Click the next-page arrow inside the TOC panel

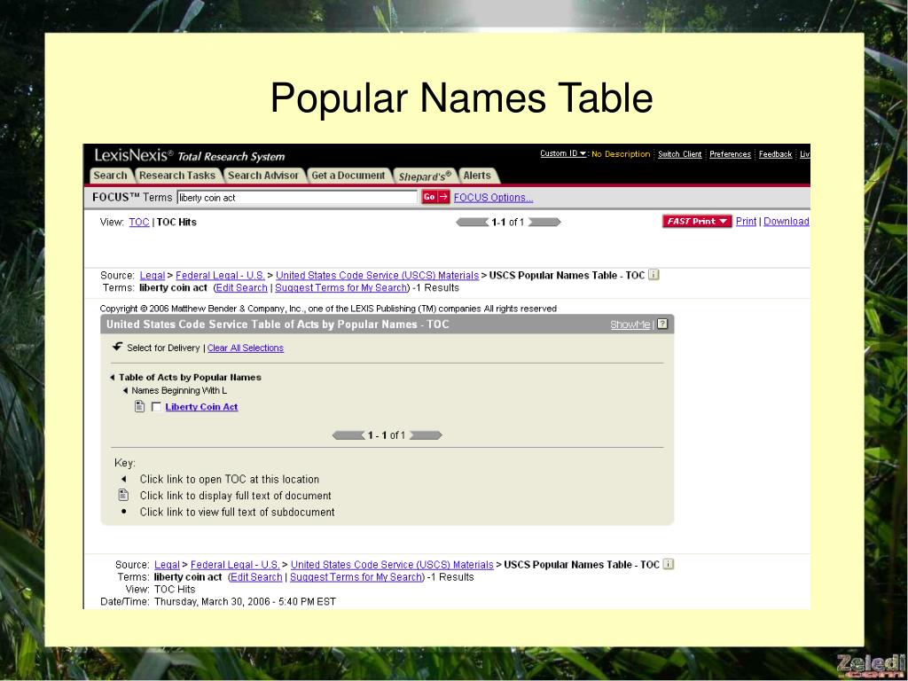click(426, 434)
